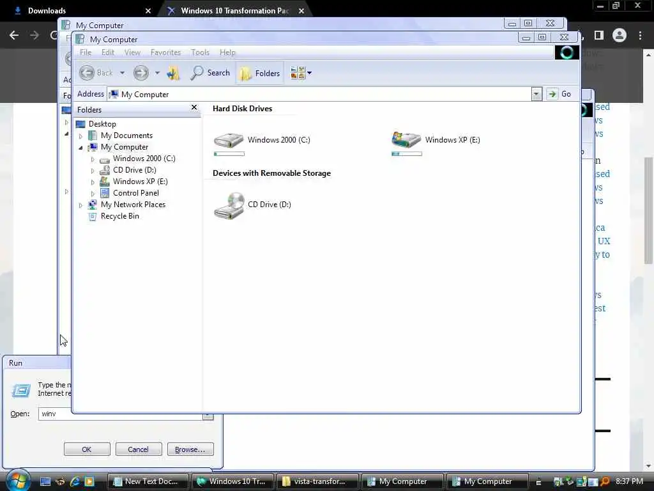Select Recycle Bin in folder tree
The image size is (654, 491).
pos(119,216)
